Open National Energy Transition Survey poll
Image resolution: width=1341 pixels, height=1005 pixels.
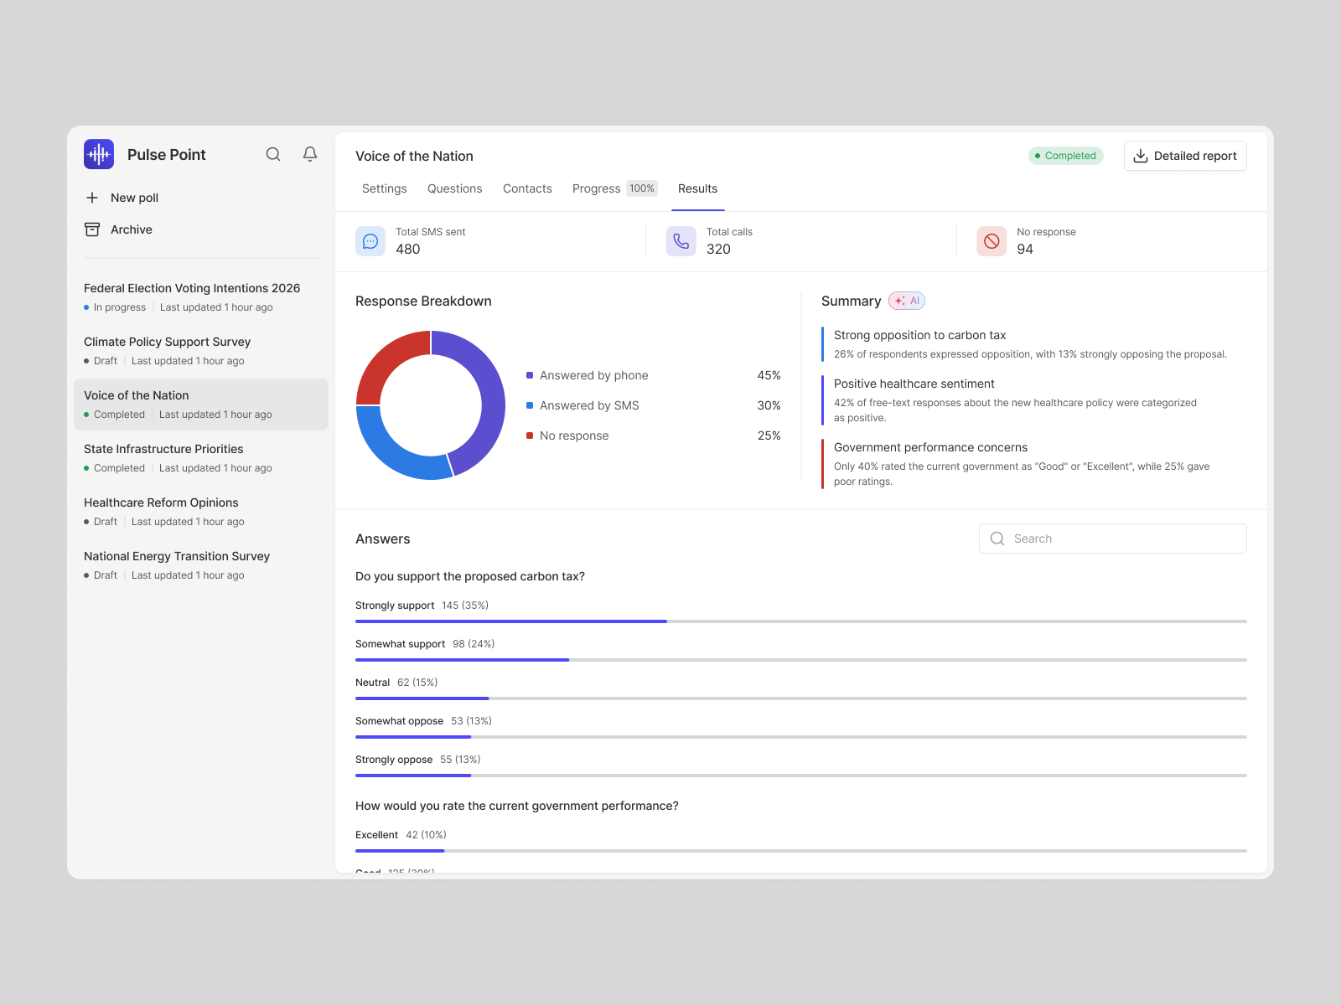pos(201,565)
